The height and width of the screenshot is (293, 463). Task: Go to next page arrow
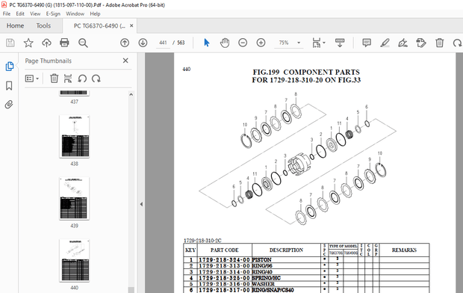click(143, 43)
